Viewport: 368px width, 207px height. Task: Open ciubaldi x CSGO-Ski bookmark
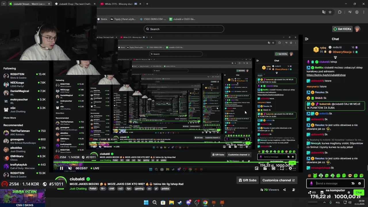click(182, 19)
